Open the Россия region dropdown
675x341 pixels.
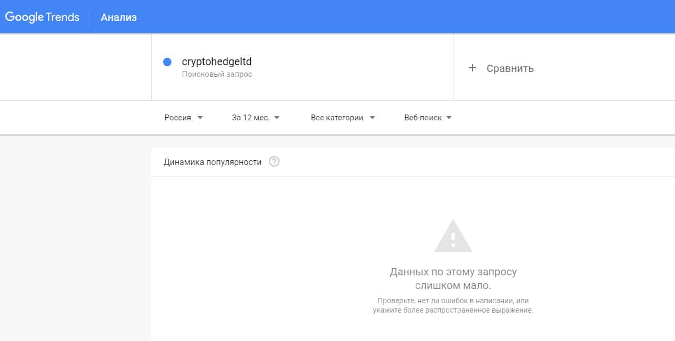click(178, 118)
